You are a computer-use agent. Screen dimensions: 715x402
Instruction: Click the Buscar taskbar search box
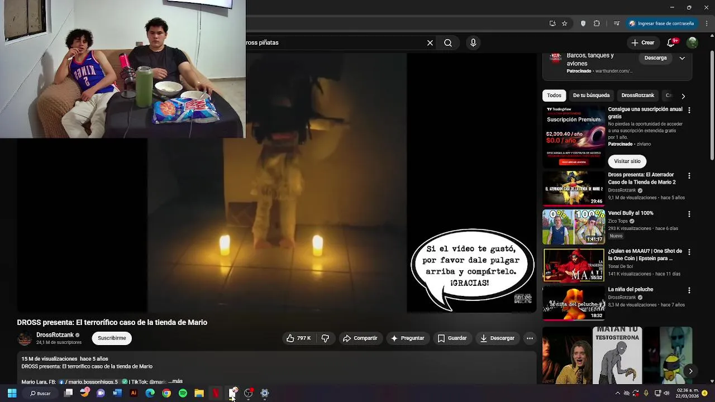[40, 393]
